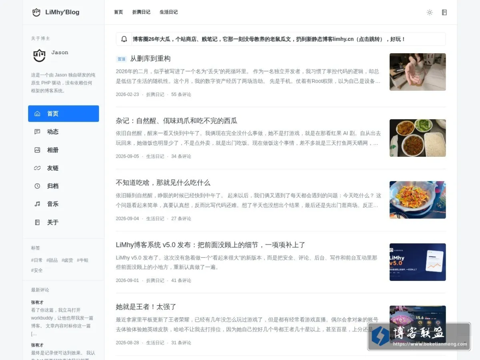The image size is (480, 360).
Task: Open post 不知道吃啥,那就见什么吃什么
Action: [x=163, y=183]
